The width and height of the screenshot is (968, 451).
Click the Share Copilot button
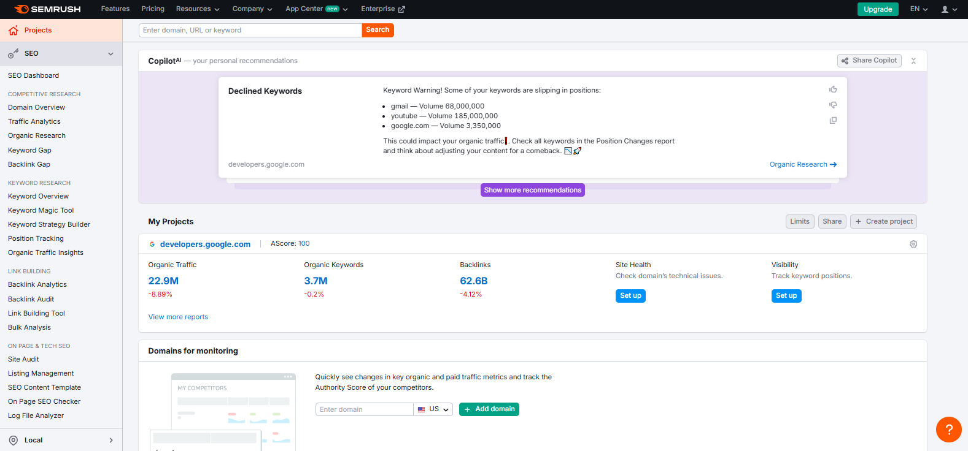tap(869, 61)
